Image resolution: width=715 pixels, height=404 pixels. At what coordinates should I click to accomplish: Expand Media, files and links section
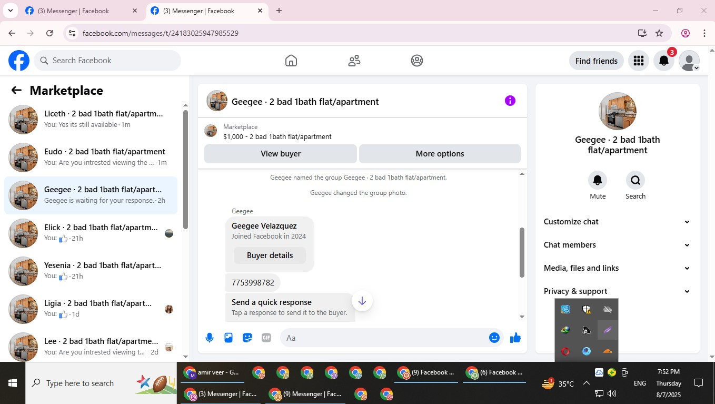click(x=617, y=268)
